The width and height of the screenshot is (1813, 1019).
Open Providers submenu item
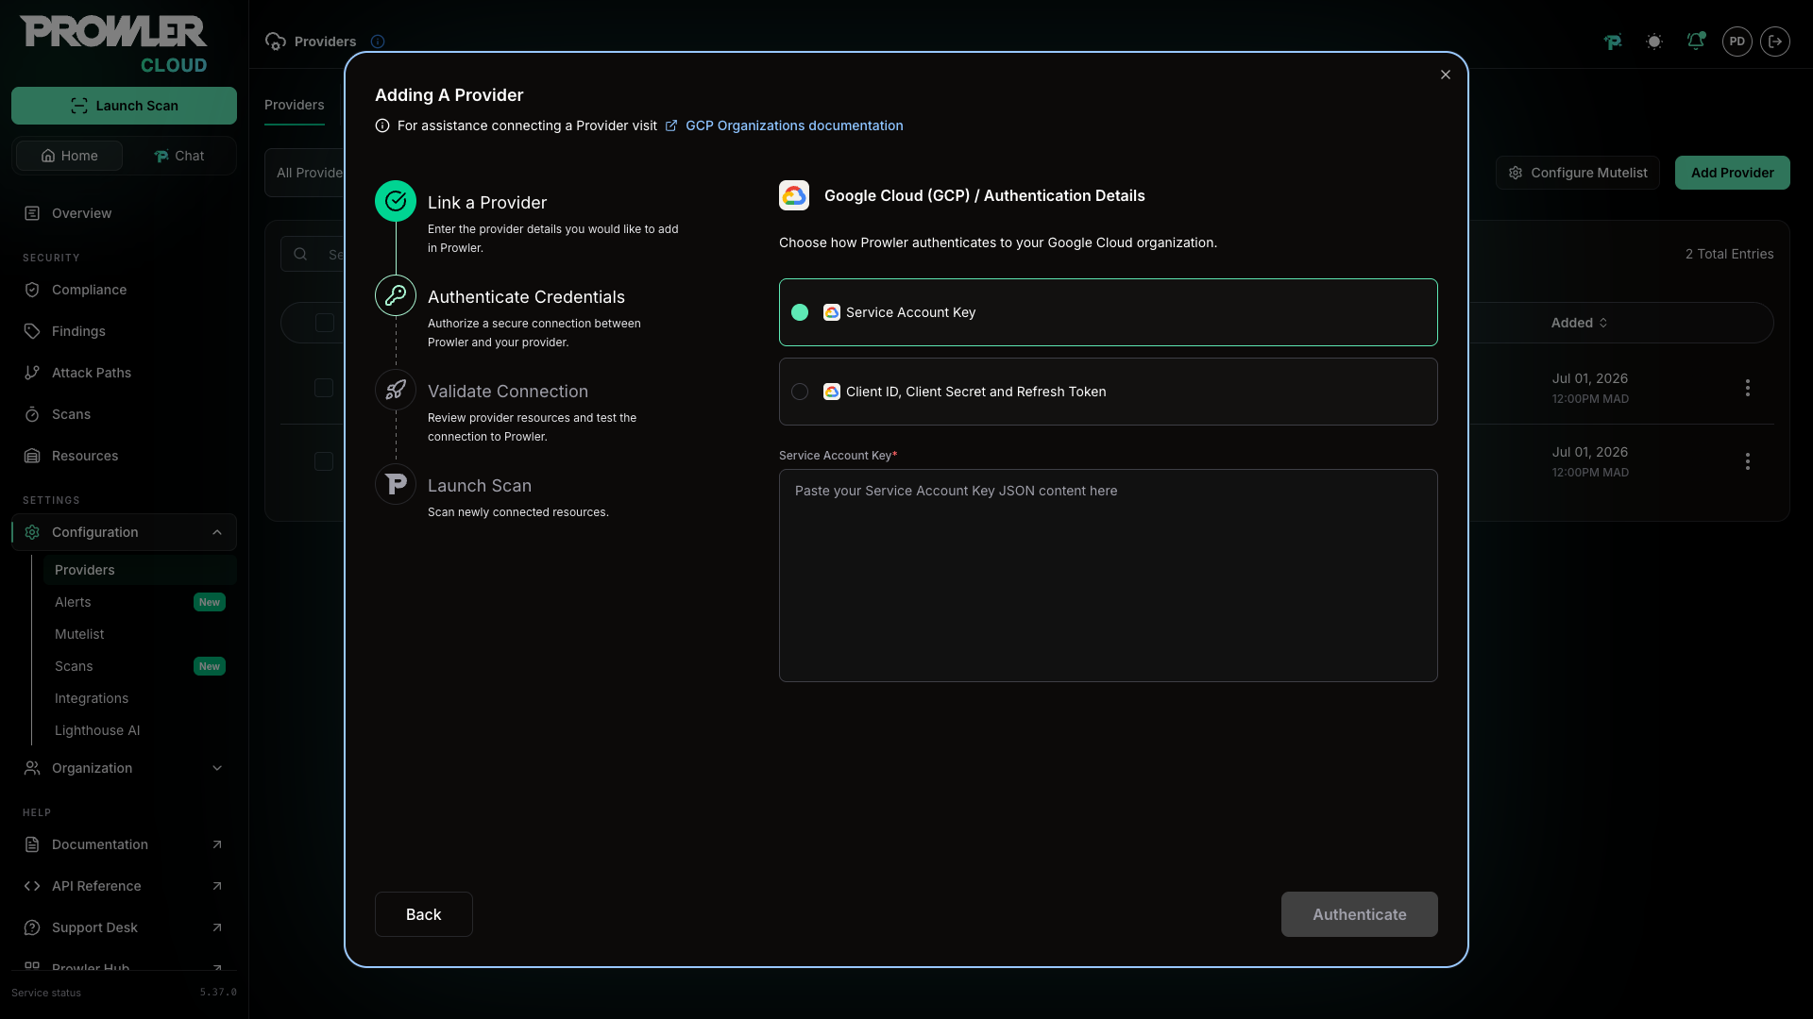pyautogui.click(x=140, y=570)
